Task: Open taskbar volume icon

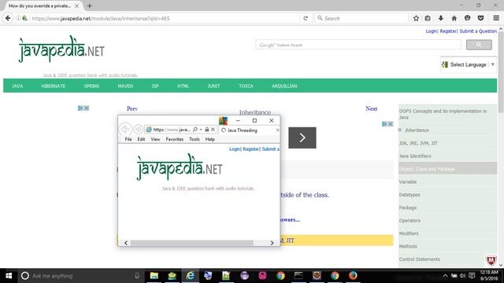Action: (x=462, y=276)
